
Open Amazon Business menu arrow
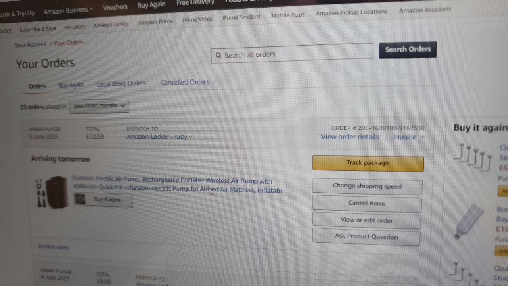[x=92, y=9]
